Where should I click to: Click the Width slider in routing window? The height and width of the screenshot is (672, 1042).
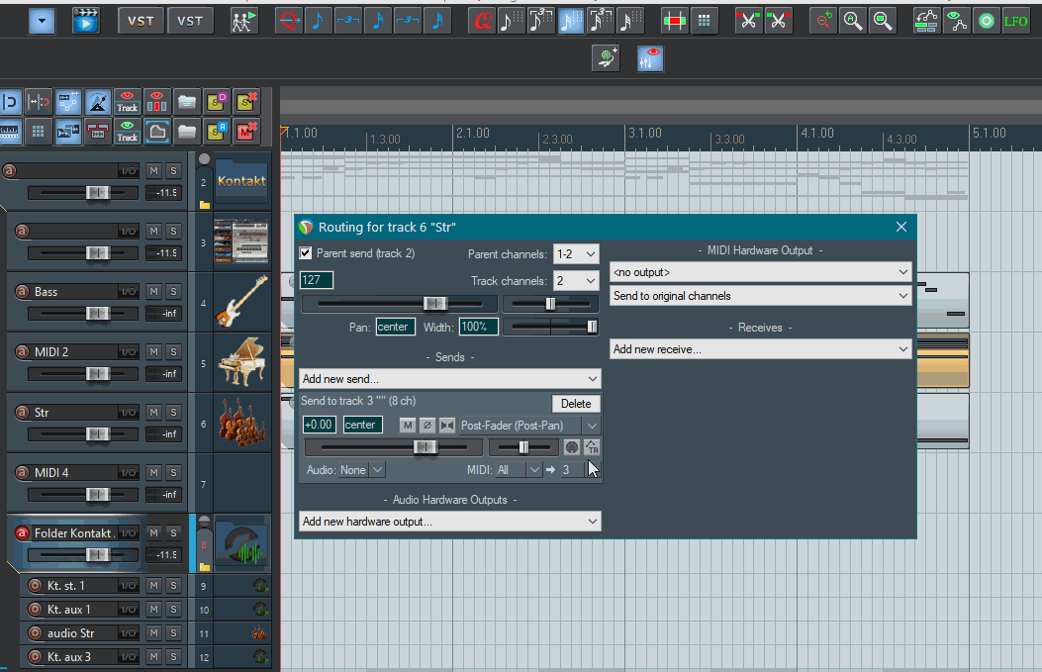pos(552,327)
